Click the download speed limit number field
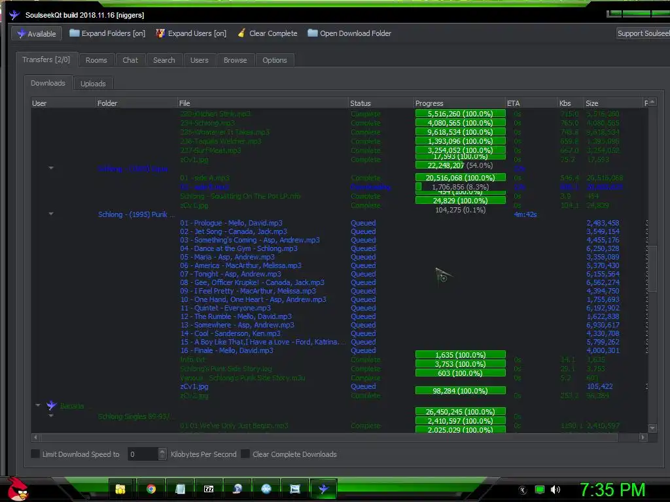 point(143,454)
